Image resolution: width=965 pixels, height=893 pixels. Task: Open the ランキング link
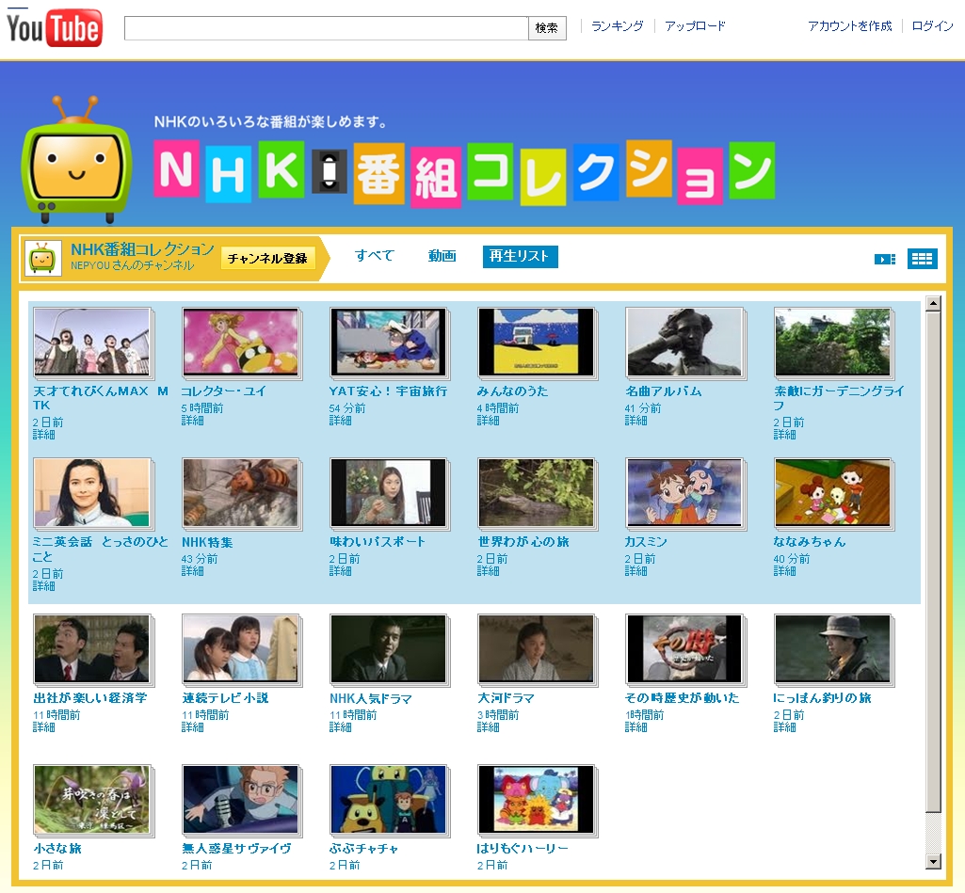(x=618, y=25)
